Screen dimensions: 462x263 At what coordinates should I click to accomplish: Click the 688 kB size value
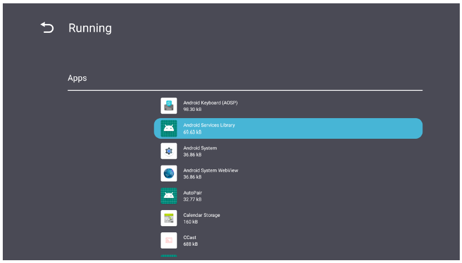pos(191,244)
